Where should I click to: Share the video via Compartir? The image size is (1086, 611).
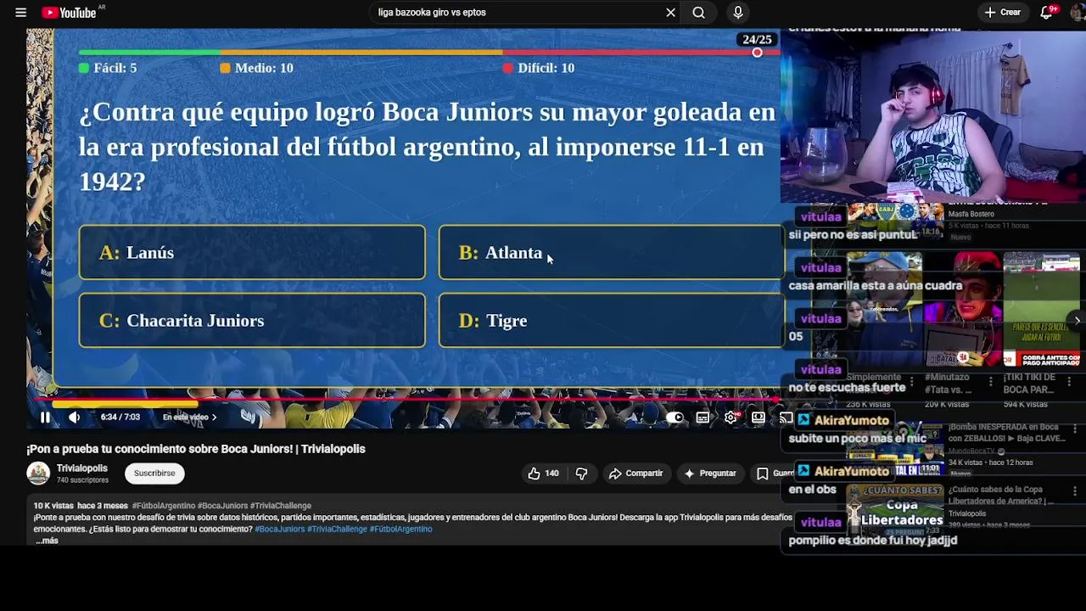coord(635,474)
